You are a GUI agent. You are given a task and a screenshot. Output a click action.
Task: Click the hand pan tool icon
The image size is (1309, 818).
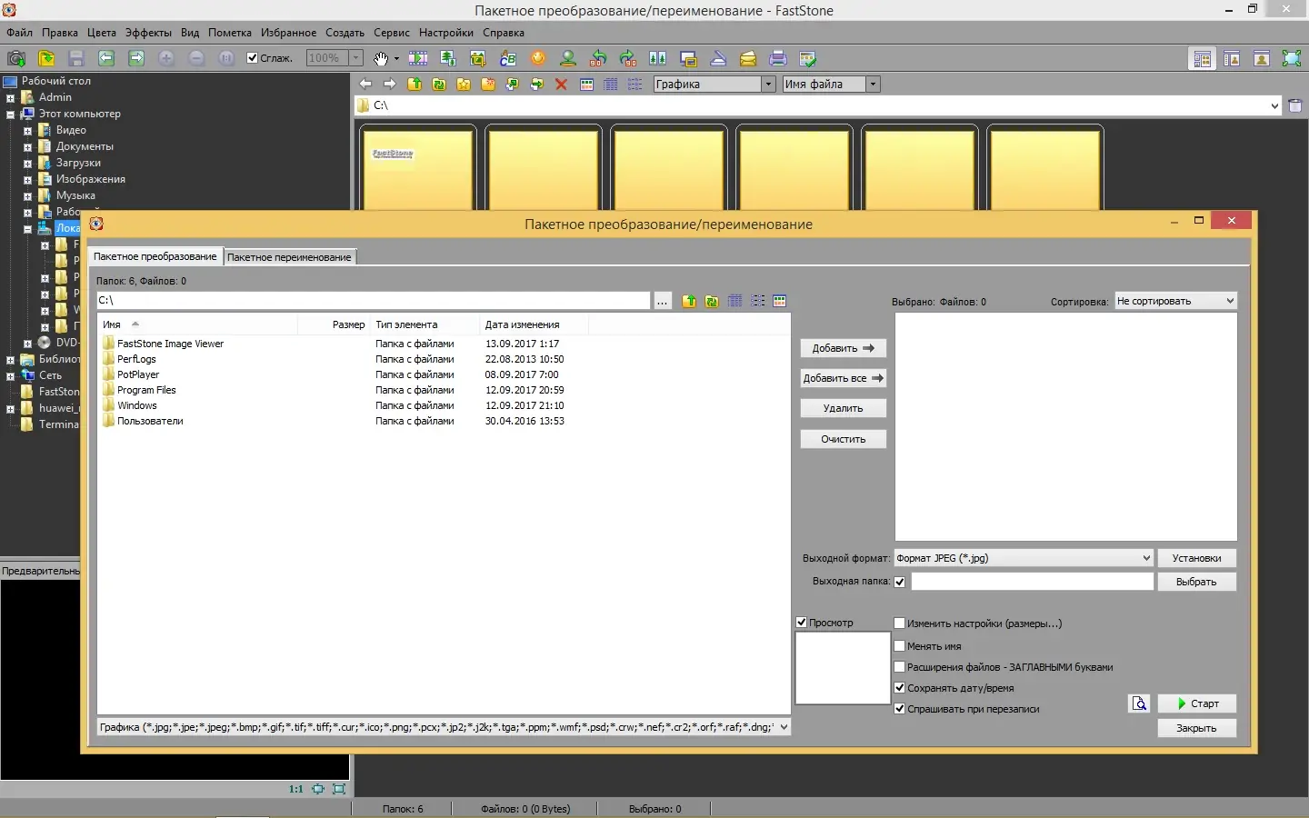tap(381, 58)
